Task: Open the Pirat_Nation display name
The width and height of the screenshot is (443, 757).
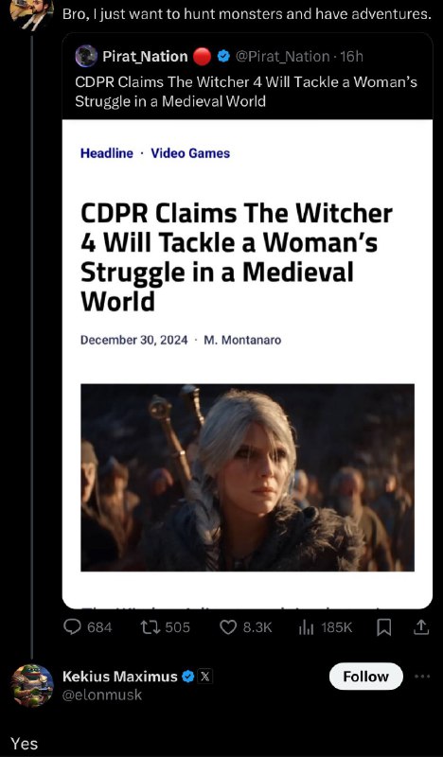Action: pyautogui.click(x=145, y=57)
